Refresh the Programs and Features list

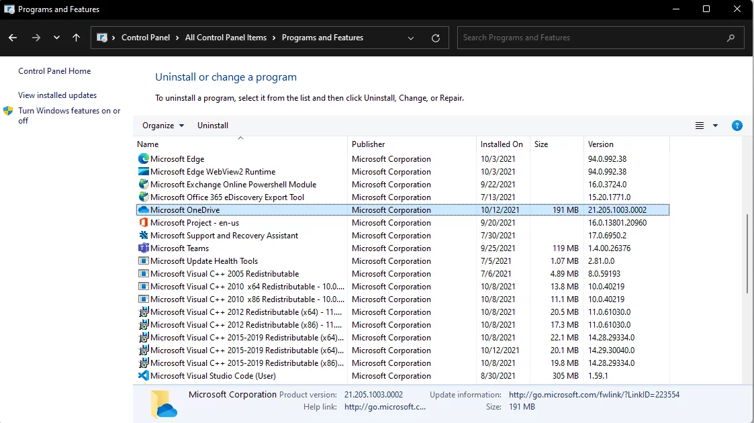point(436,38)
